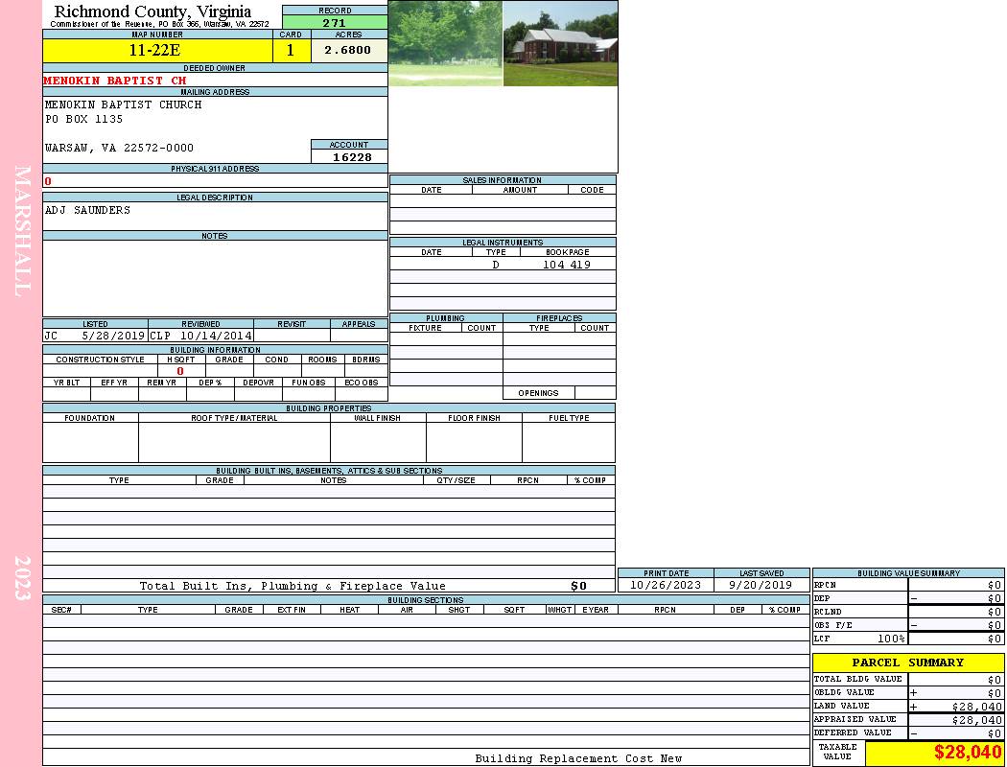Click the yellow Parcel Summary header
Image resolution: width=1007 pixels, height=767 pixels.
(x=907, y=662)
